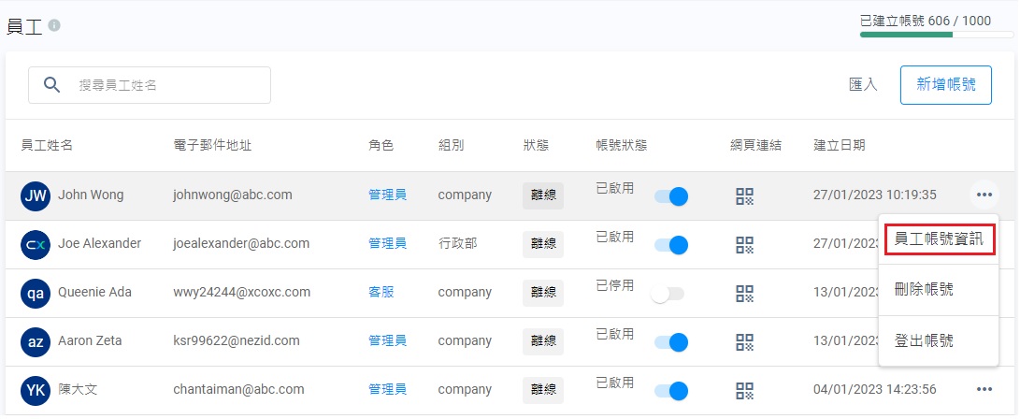The width and height of the screenshot is (1020, 419).
Task: Open Aaron Zeta's QR code icon
Action: pyautogui.click(x=744, y=342)
